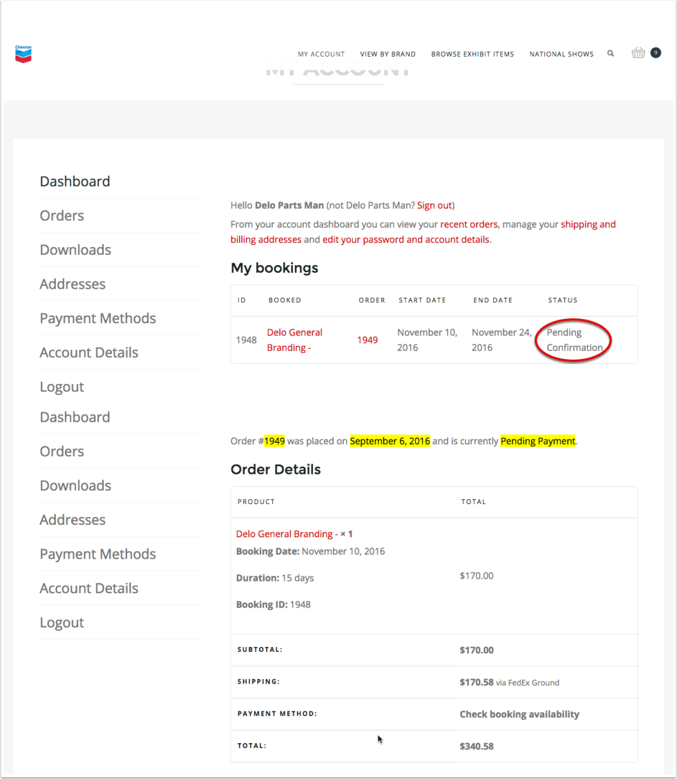677x779 pixels.
Task: Click order total $340.58
Action: pos(477,747)
